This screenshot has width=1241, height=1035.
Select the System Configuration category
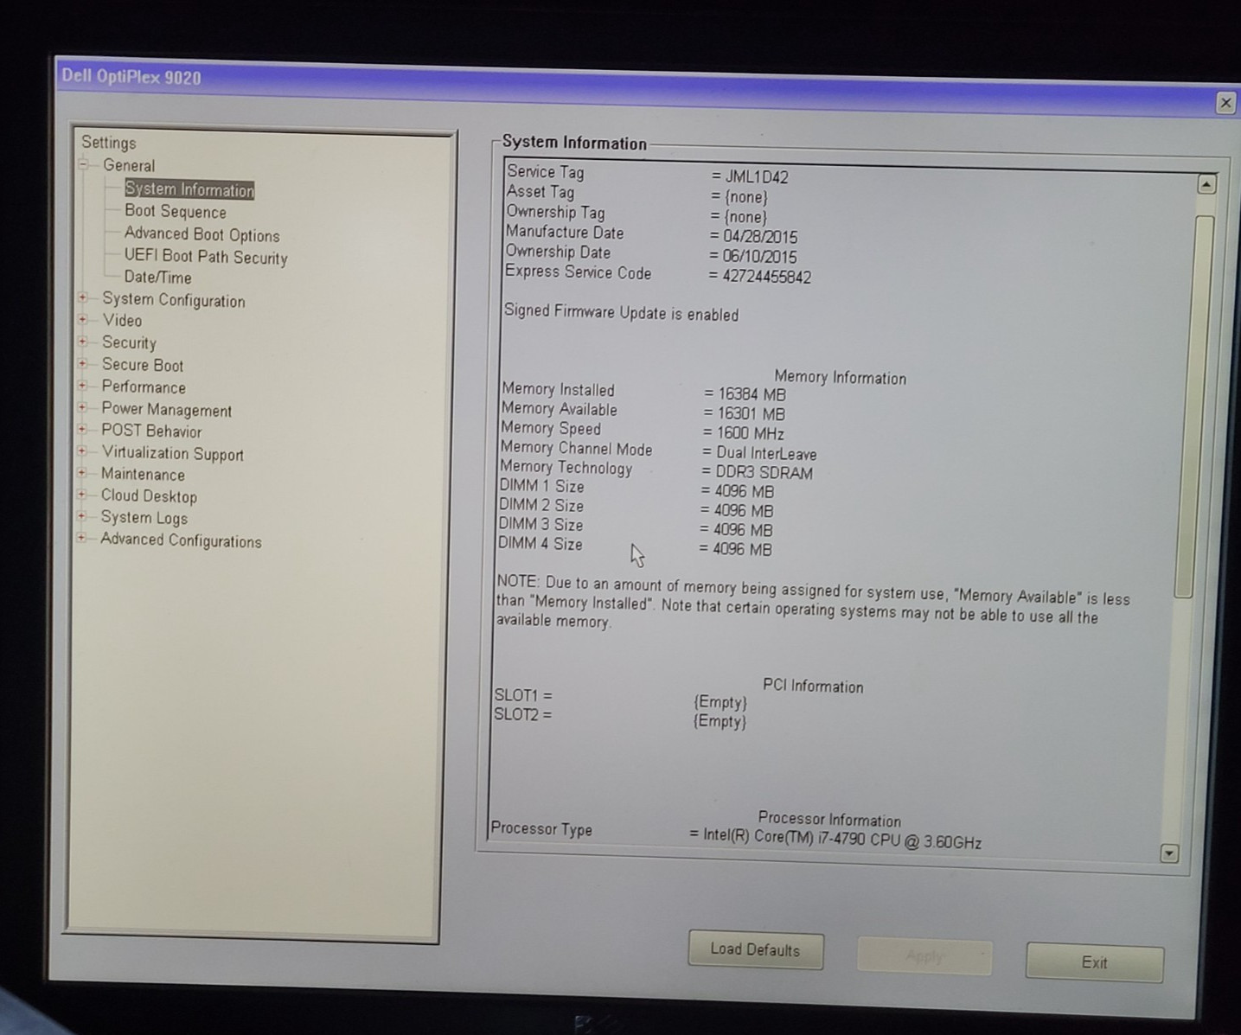click(174, 300)
